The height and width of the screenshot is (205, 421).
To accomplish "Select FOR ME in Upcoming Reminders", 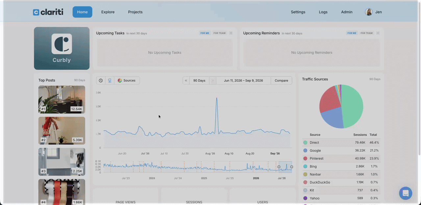I will pos(352,33).
